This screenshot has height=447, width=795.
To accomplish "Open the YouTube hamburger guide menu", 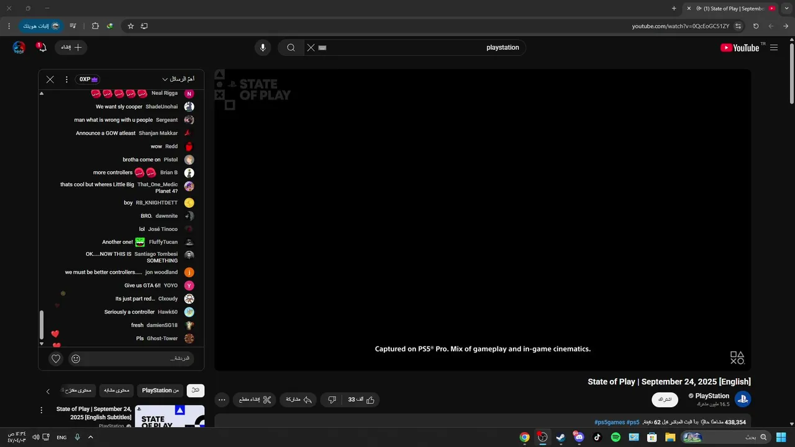I will click(774, 48).
